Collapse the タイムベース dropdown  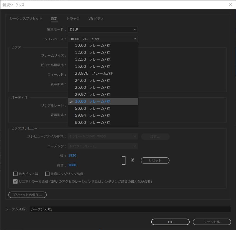[x=103, y=39]
